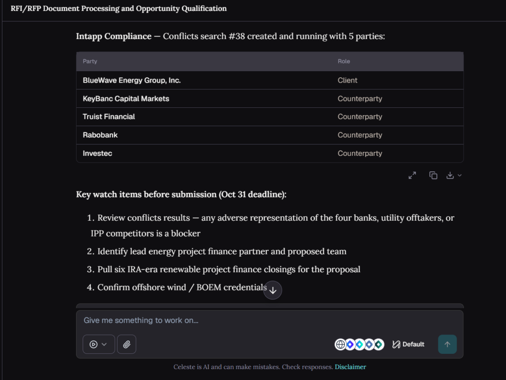The image size is (506, 380).
Task: Click the Intapp Compliance heading text
Action: pos(114,36)
